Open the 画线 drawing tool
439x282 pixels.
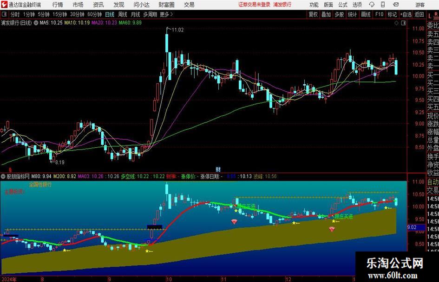tap(366, 14)
